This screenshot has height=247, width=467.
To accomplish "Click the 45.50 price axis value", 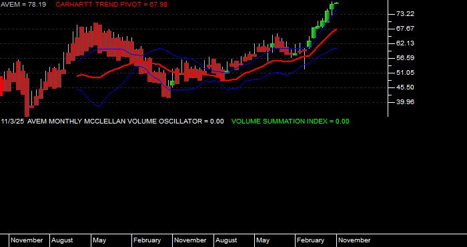I will pyautogui.click(x=406, y=87).
